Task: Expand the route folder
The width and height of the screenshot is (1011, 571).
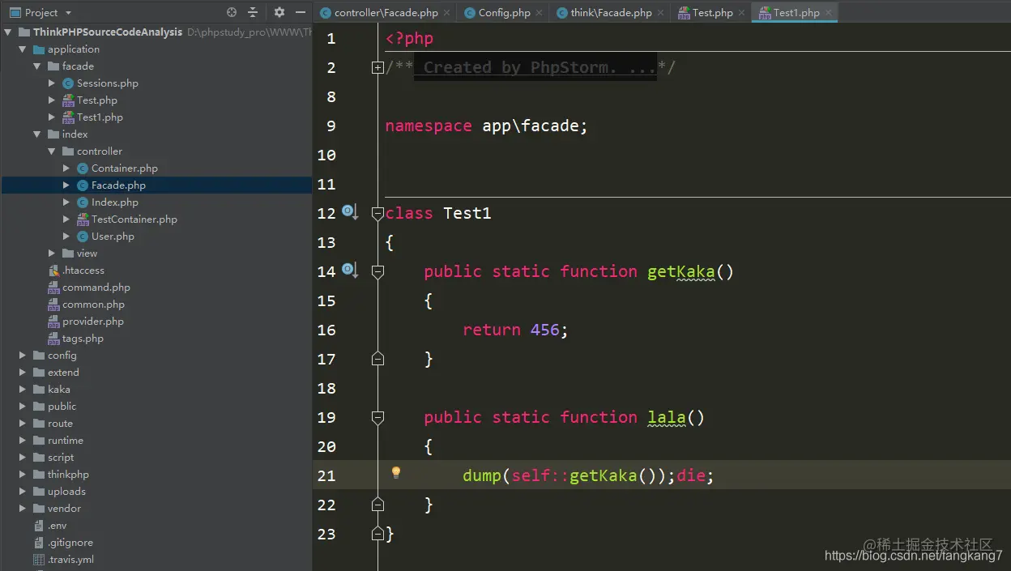Action: point(23,424)
